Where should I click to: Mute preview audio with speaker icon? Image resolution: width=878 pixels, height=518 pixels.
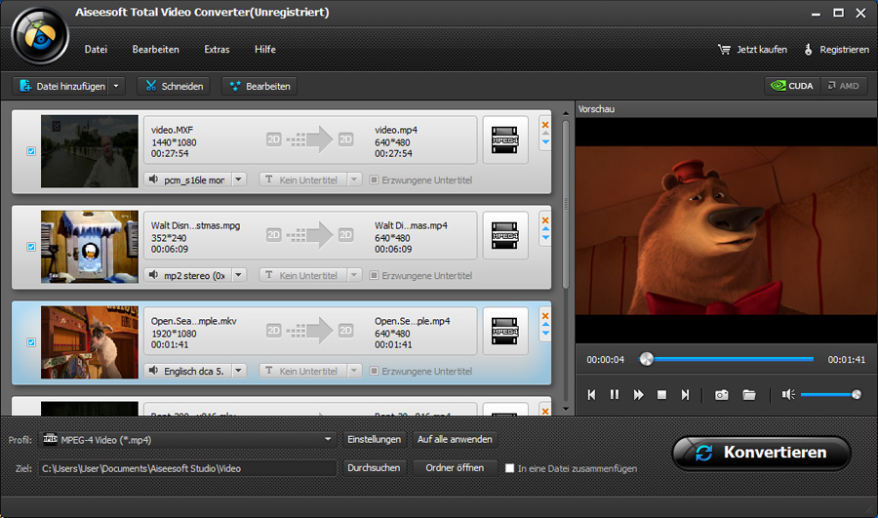[x=788, y=395]
